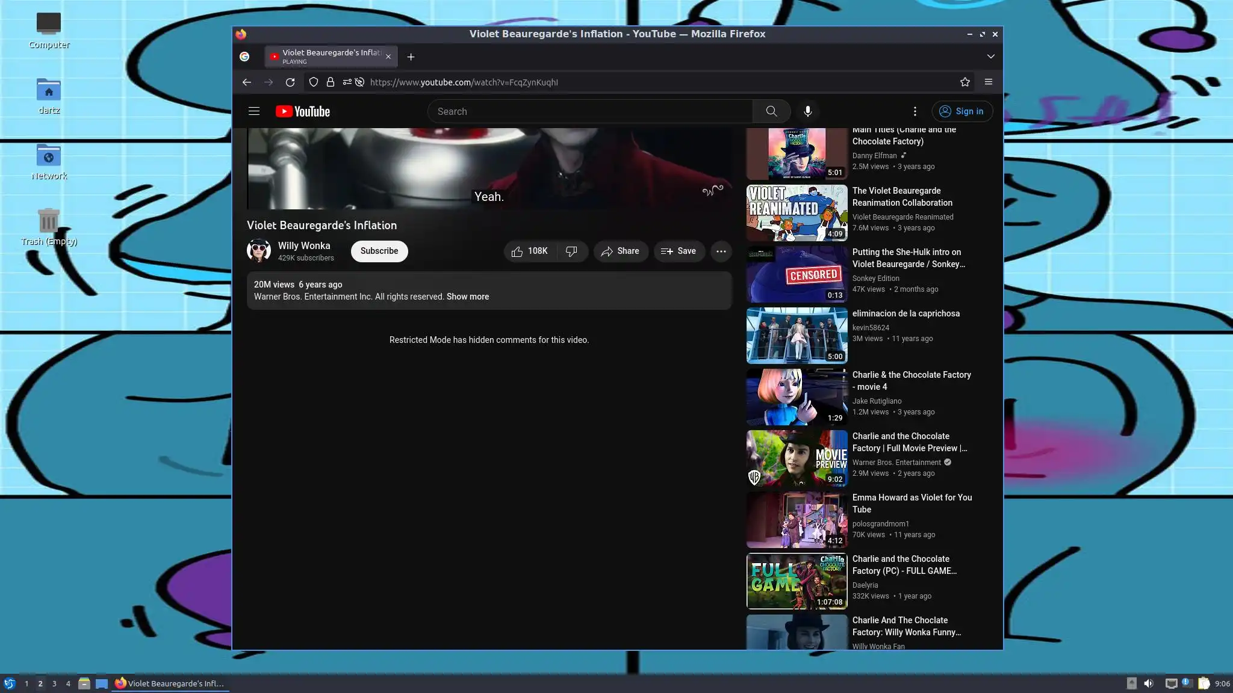Toggle system volume in tray
Screen dimensions: 1233x693
click(x=1149, y=683)
